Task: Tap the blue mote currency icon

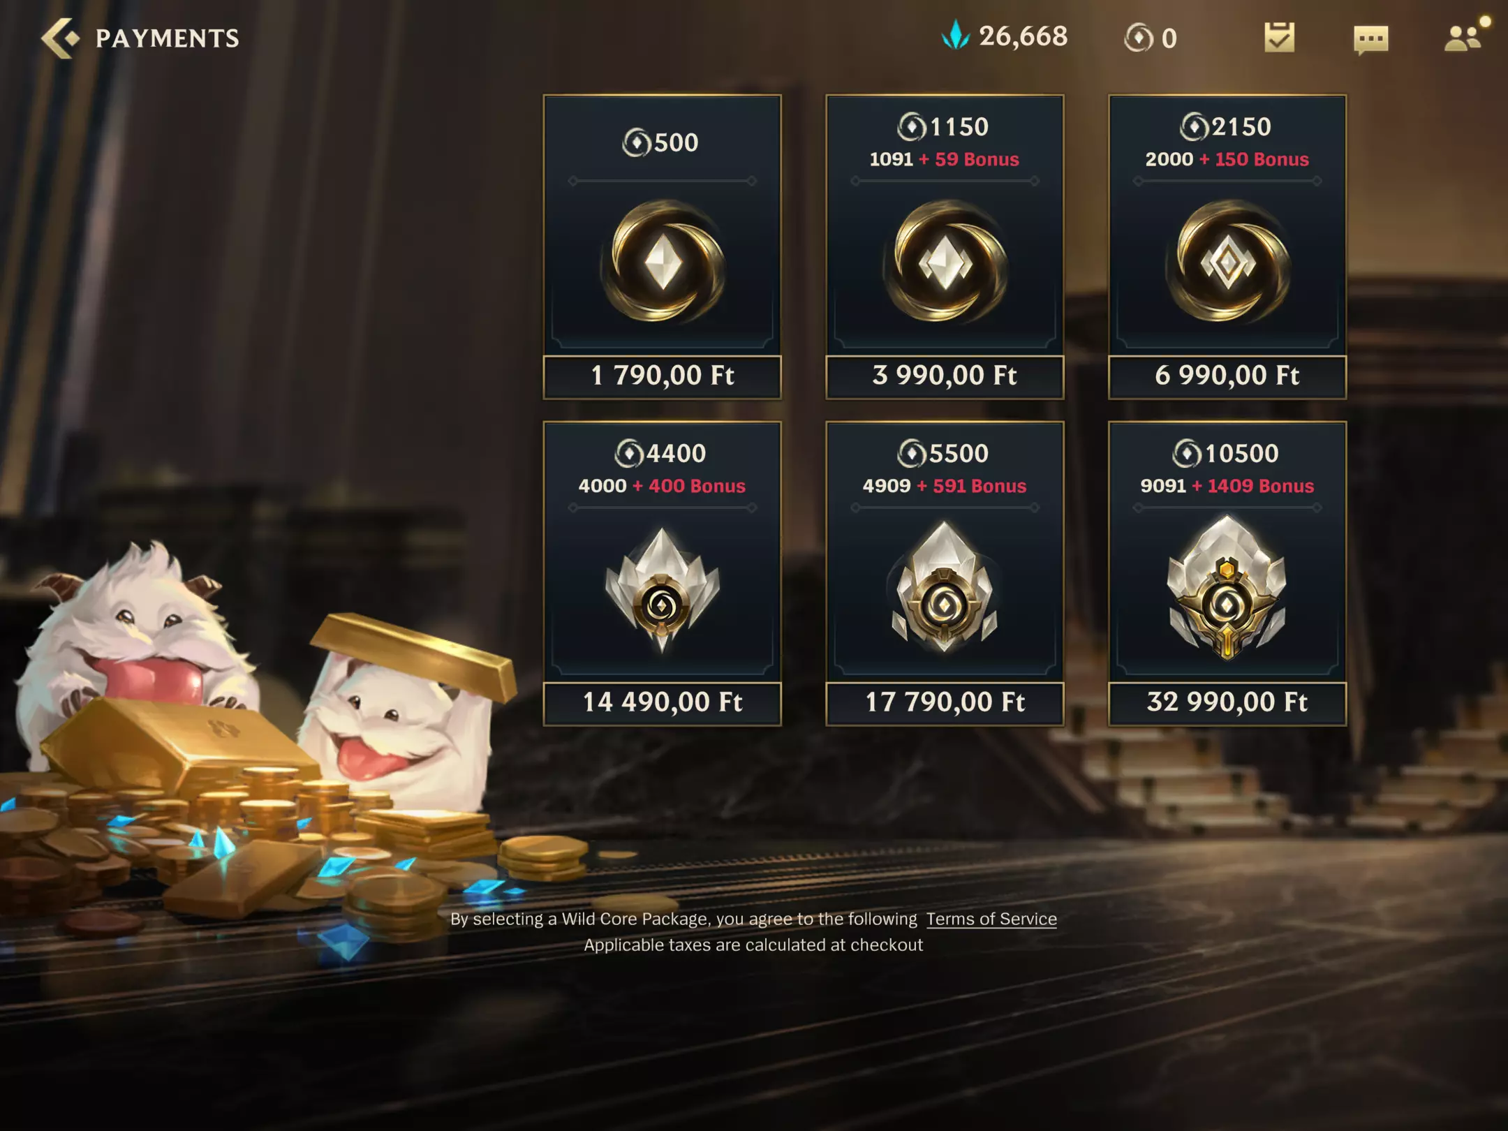Action: (956, 35)
